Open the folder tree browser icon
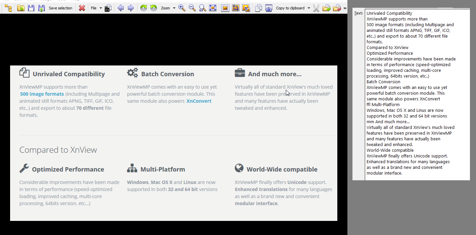This screenshot has width=476, height=235. (x=8, y=8)
